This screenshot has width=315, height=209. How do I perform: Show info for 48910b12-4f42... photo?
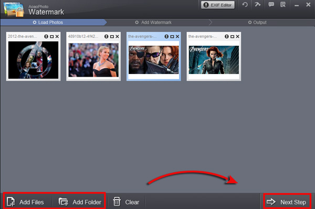[106, 36]
